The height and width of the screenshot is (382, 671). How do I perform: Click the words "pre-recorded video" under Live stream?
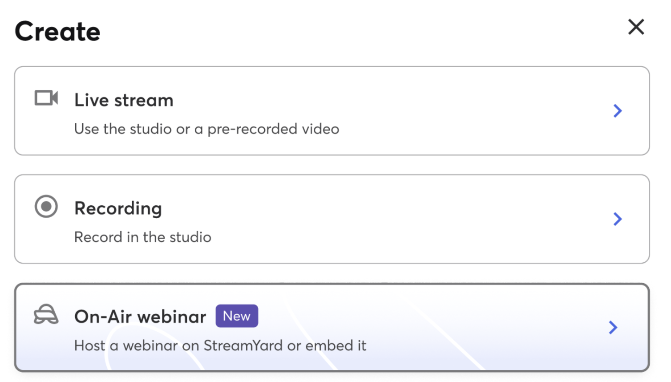point(273,129)
